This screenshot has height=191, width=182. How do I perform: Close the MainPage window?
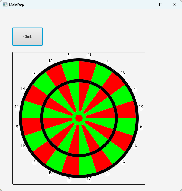tap(175, 5)
